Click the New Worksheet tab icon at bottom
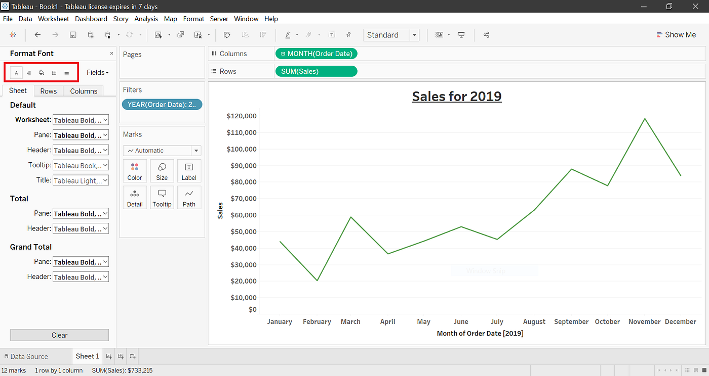Viewport: 709px width, 376px height. click(109, 356)
